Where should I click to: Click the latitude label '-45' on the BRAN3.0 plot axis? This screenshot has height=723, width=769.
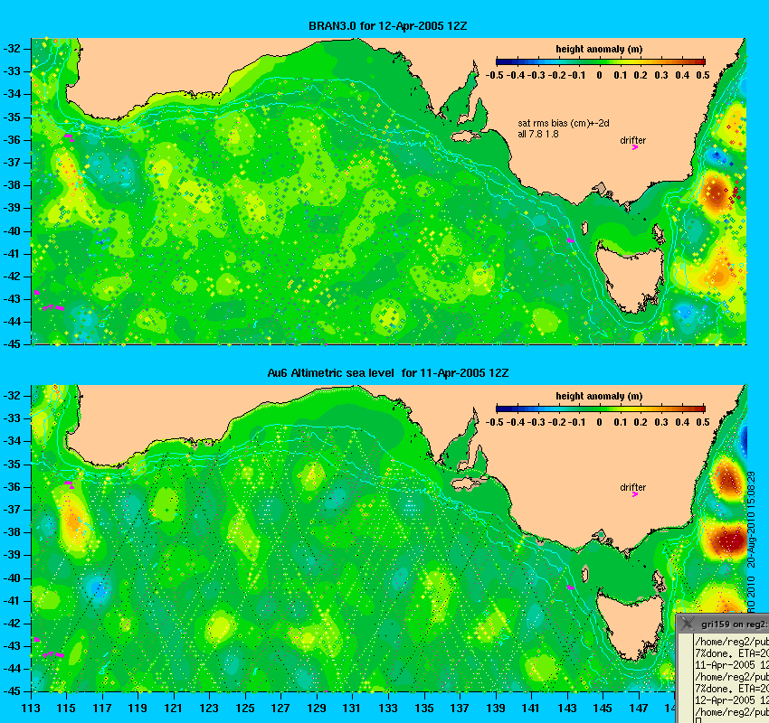pyautogui.click(x=12, y=343)
